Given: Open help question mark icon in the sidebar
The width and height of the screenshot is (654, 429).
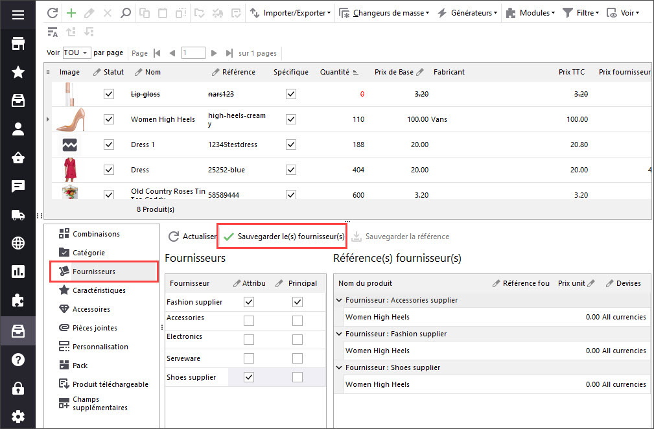Looking at the screenshot, I should pyautogui.click(x=18, y=360).
